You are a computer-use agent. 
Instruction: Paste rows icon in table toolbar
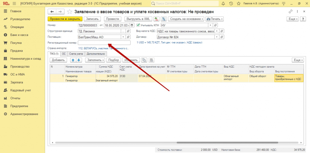(x=151, y=60)
